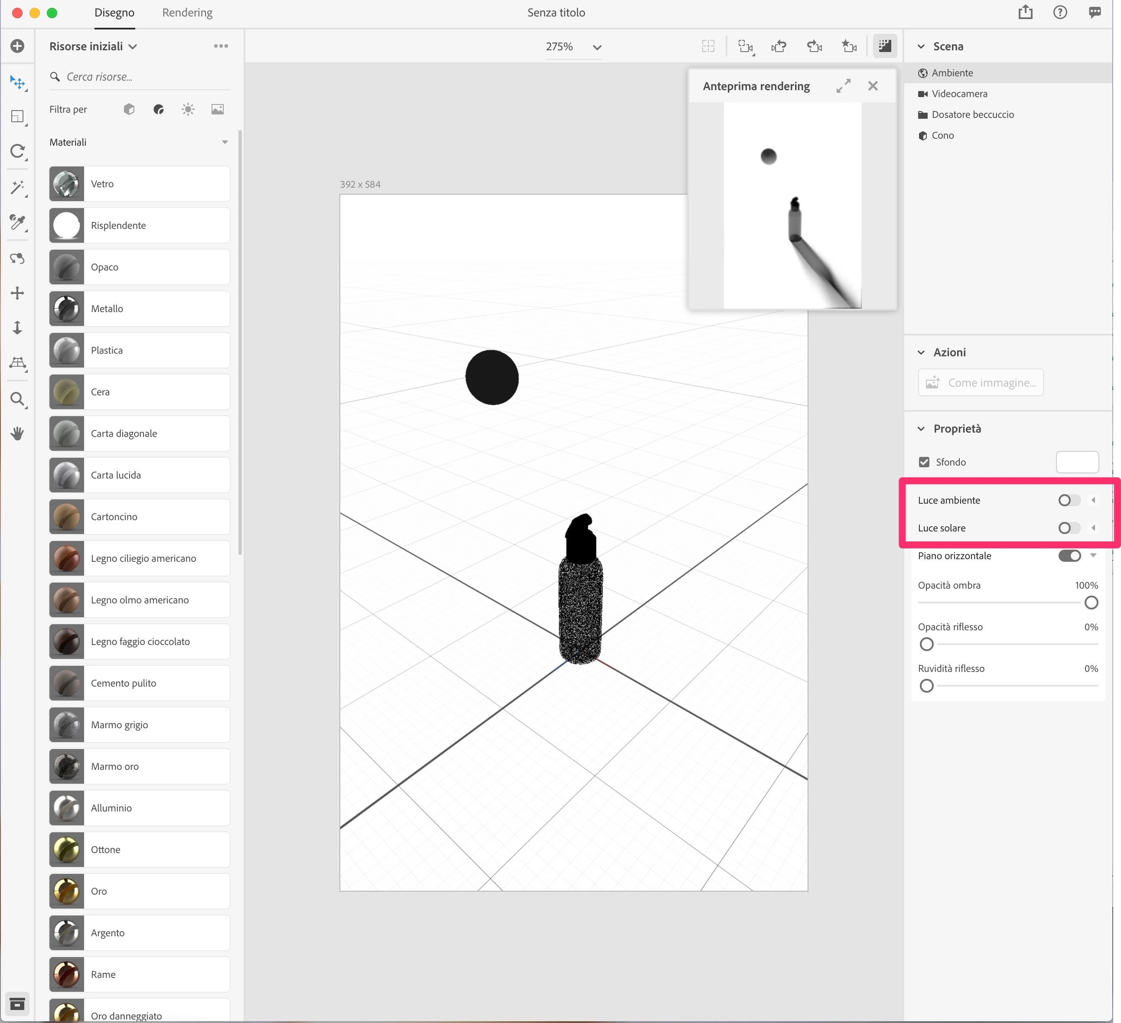This screenshot has width=1121, height=1023.
Task: Toggle the render preview toolbar icon
Action: point(885,46)
